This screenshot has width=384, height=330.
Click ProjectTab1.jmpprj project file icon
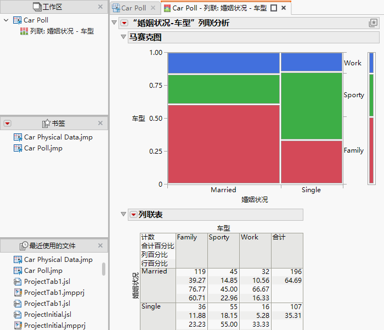coord(18,293)
